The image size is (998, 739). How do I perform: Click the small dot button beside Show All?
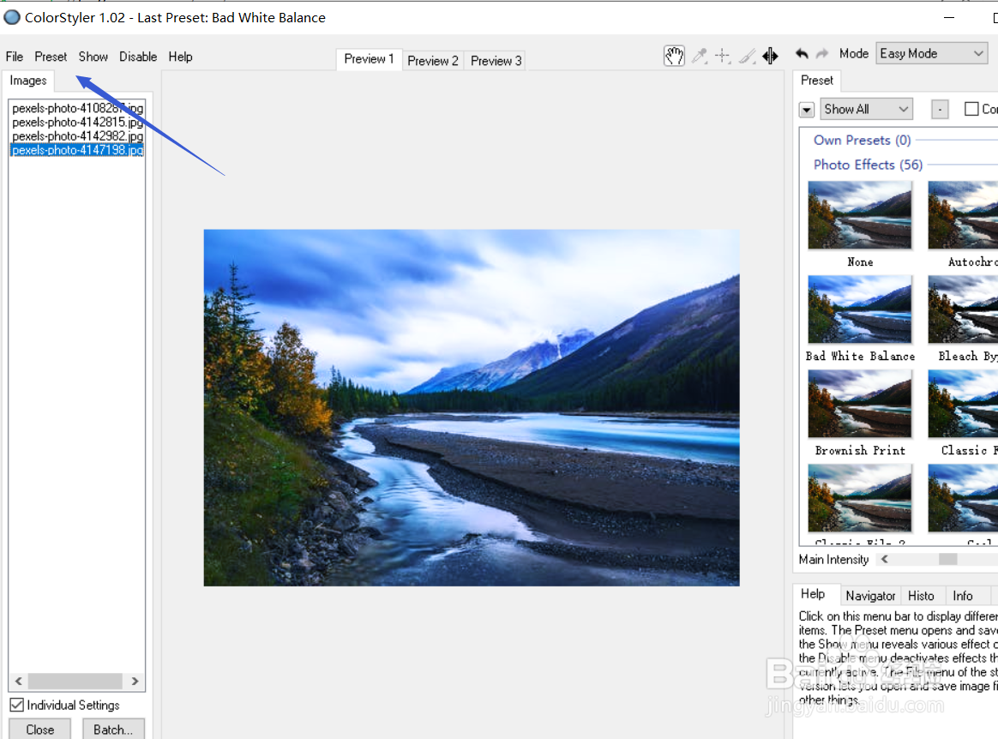(x=940, y=110)
